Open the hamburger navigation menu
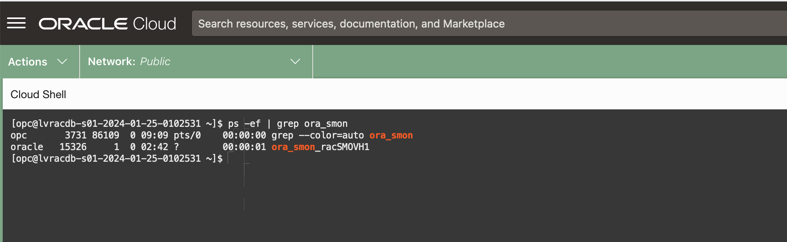Screen dimensions: 787x242 (16, 23)
